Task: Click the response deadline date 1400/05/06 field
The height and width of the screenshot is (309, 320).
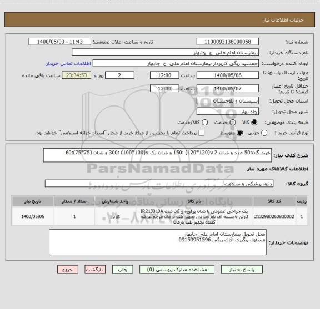Action: point(228,75)
